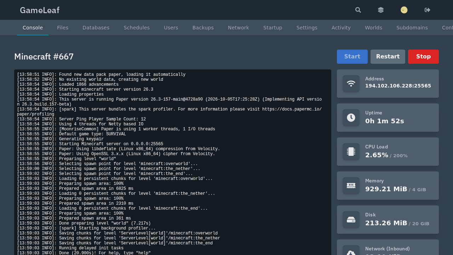The width and height of the screenshot is (453, 255).
Task: Click the wifi Address icon
Action: pyautogui.click(x=351, y=84)
